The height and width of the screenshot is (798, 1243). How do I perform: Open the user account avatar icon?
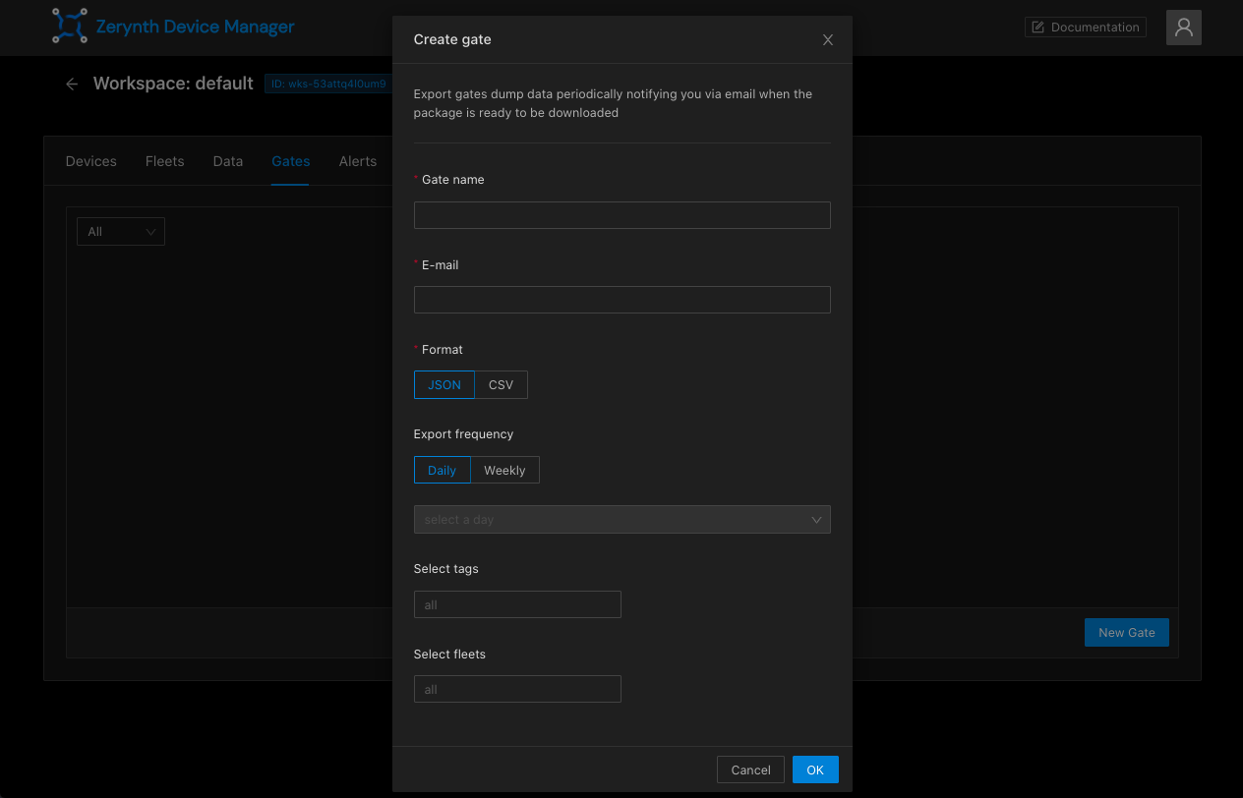click(x=1184, y=28)
